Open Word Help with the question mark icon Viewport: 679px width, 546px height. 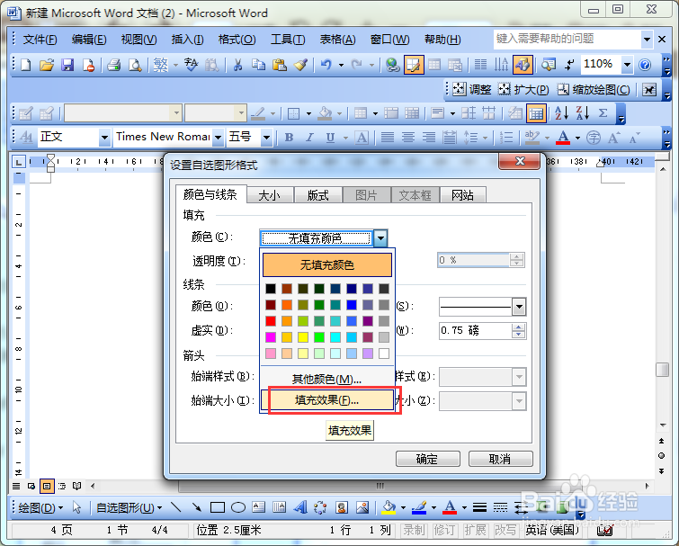(x=645, y=65)
